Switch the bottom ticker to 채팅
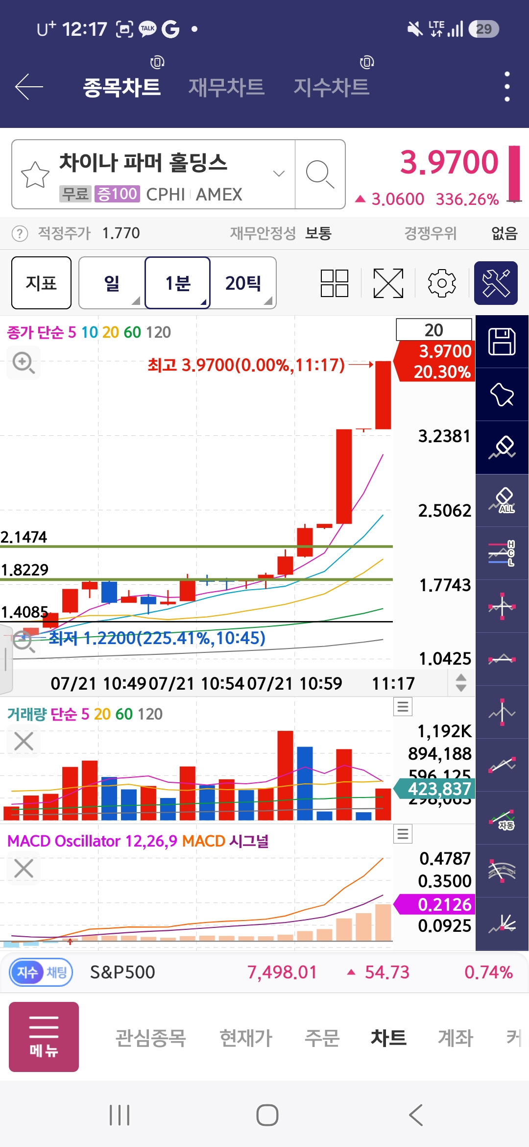529x1147 pixels. [57, 972]
